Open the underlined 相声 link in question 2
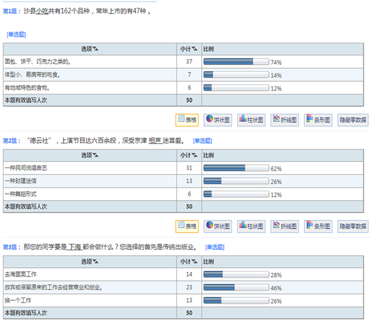The height and width of the screenshot is (321, 370). (x=155, y=141)
